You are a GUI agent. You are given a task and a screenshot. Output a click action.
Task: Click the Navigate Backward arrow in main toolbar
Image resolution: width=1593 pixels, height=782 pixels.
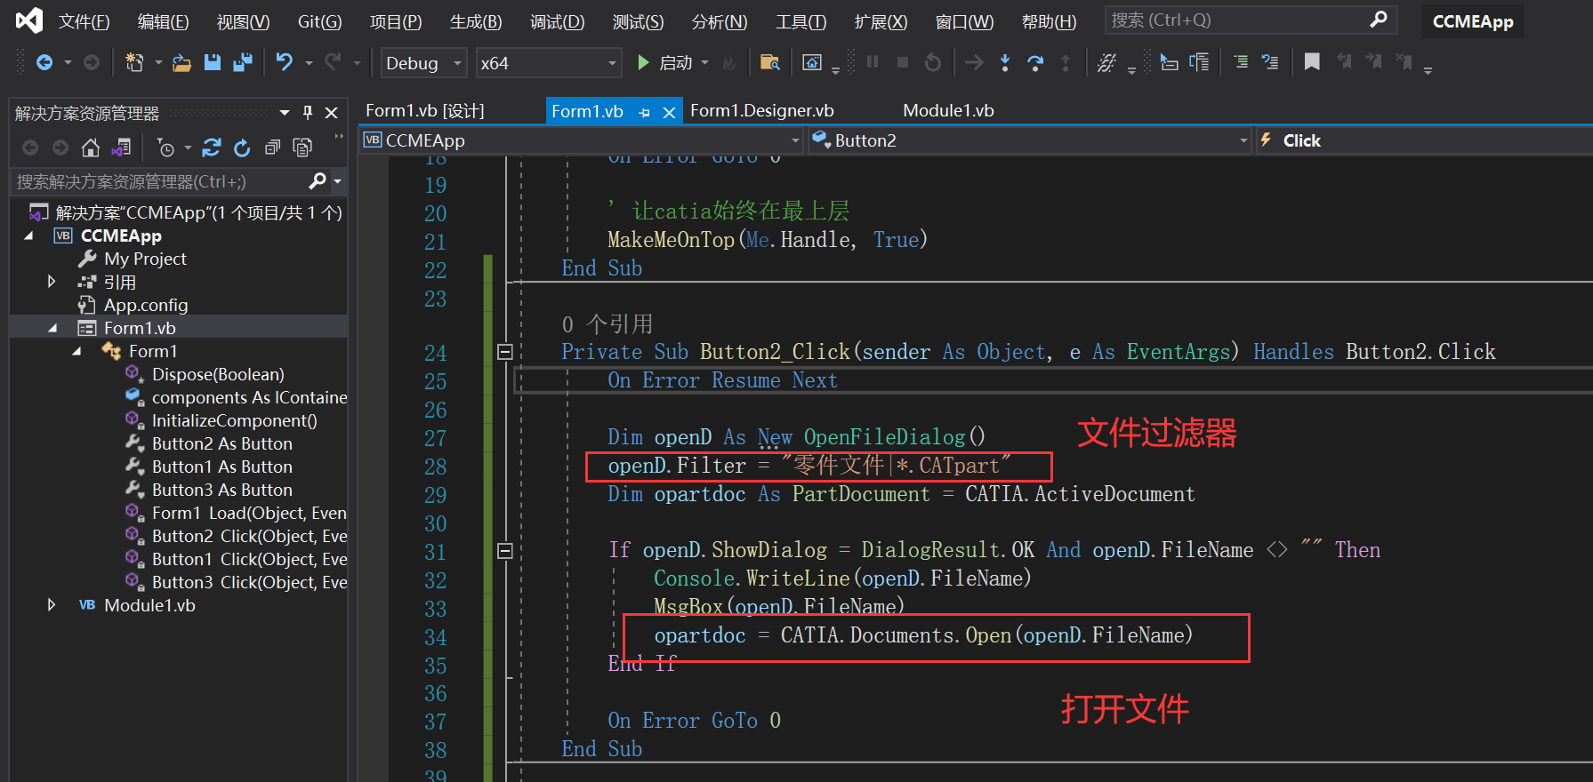[x=44, y=62]
